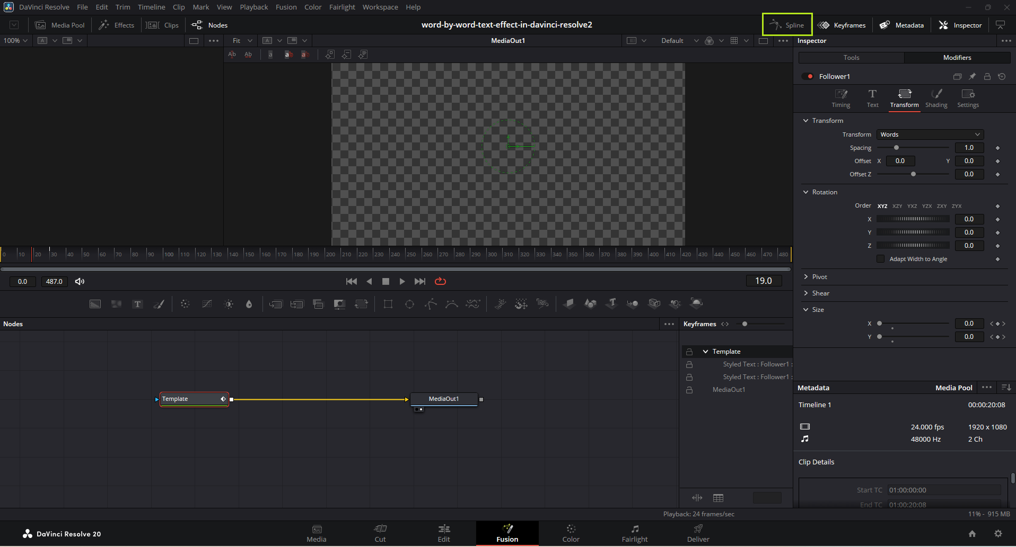Open the Media Pool panel
This screenshot has height=547, width=1016.
click(60, 25)
